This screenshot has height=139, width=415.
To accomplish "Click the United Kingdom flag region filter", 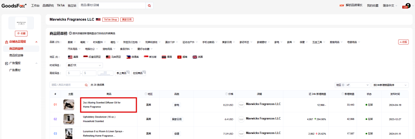I will coord(195,57).
